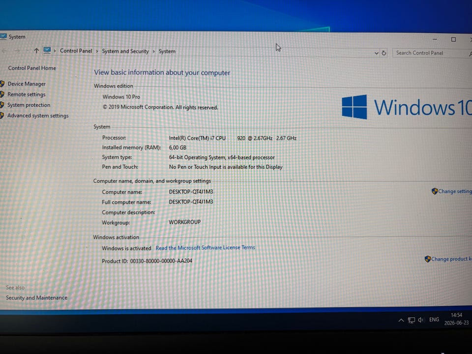Open network icon in system tray

(x=411, y=320)
